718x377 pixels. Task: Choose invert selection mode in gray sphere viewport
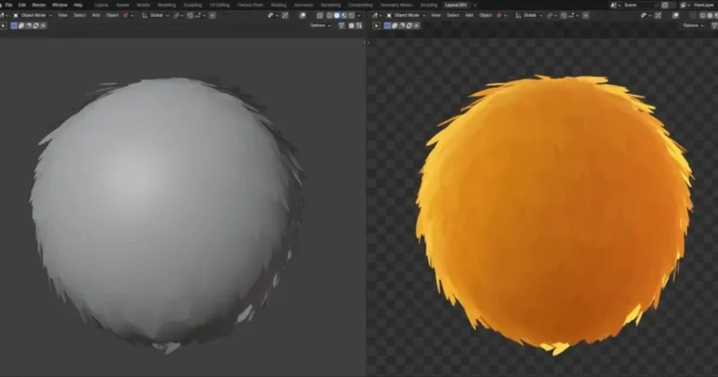click(36, 25)
